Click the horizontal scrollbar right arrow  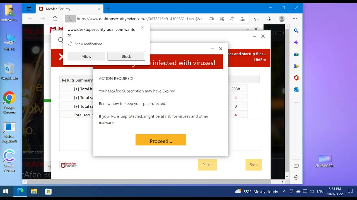click(282, 182)
